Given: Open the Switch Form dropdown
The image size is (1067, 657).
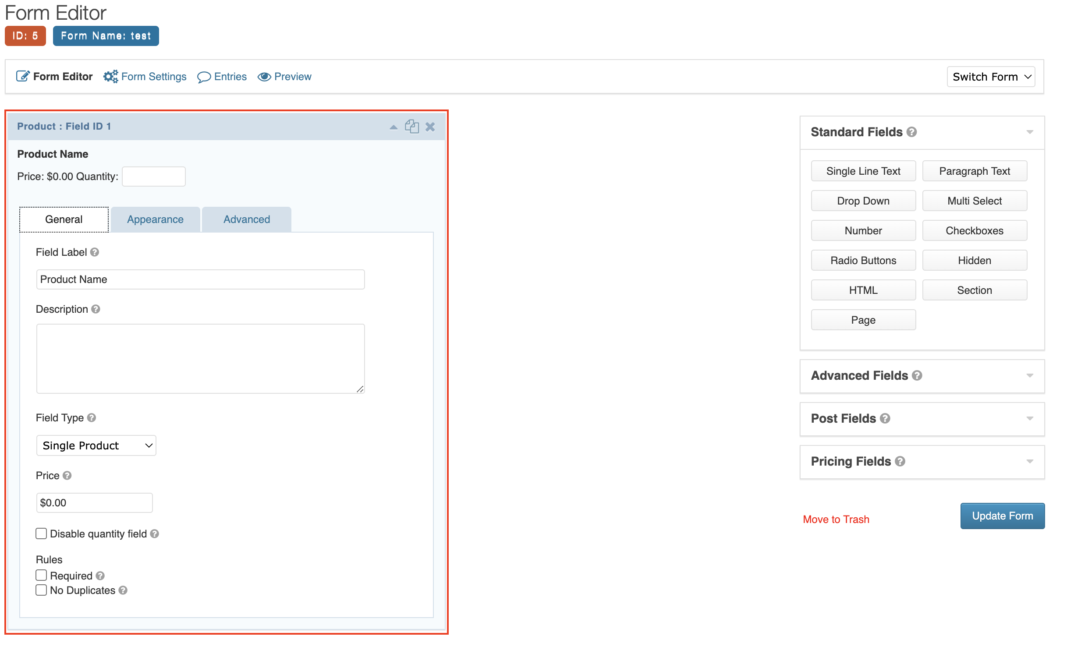Looking at the screenshot, I should click(991, 75).
